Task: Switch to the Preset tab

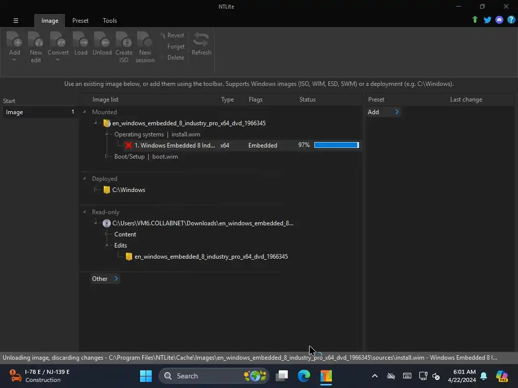Action: click(x=80, y=20)
